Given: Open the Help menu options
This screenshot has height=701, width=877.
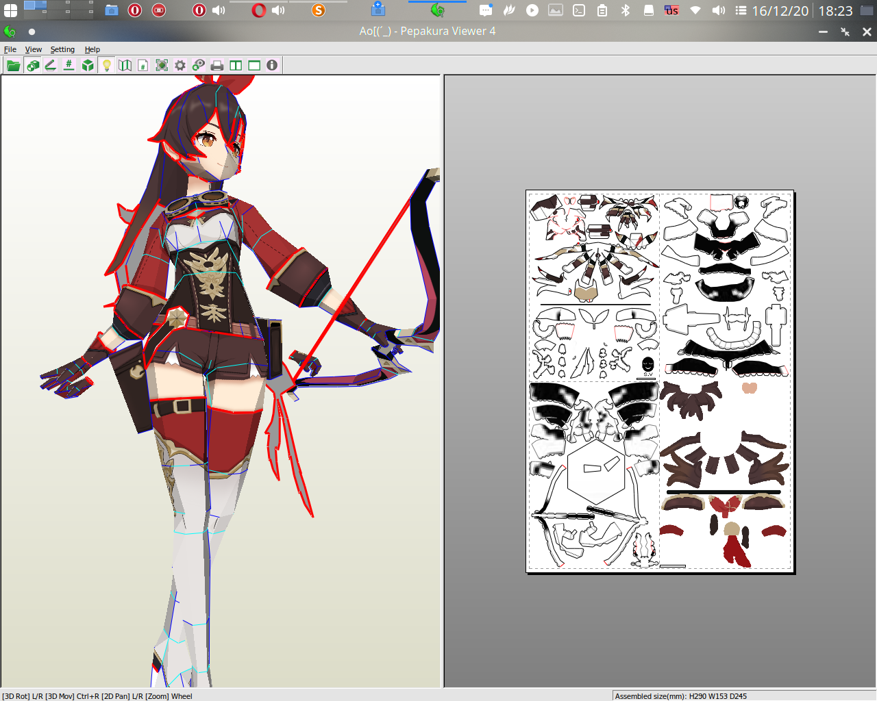Looking at the screenshot, I should pyautogui.click(x=92, y=49).
